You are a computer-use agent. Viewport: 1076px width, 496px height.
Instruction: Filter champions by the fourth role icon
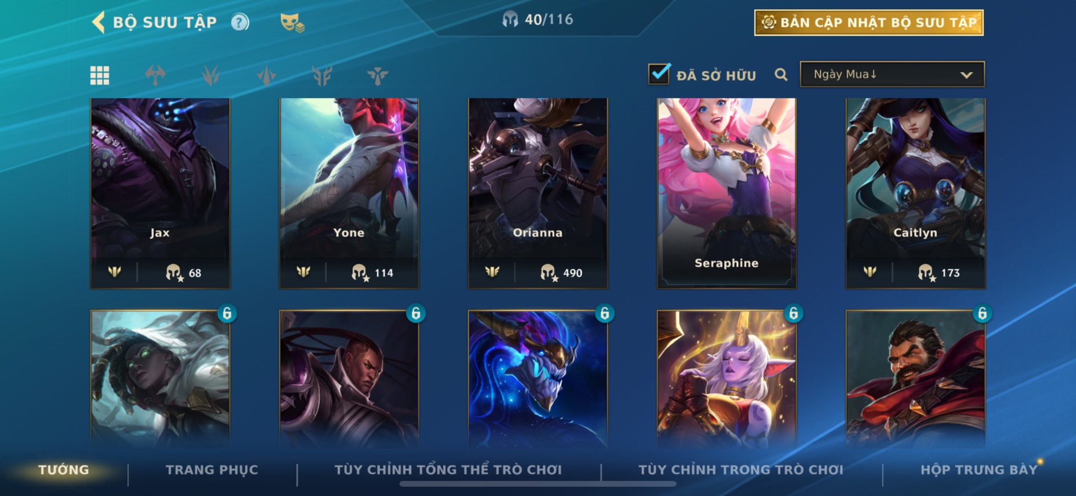point(322,75)
